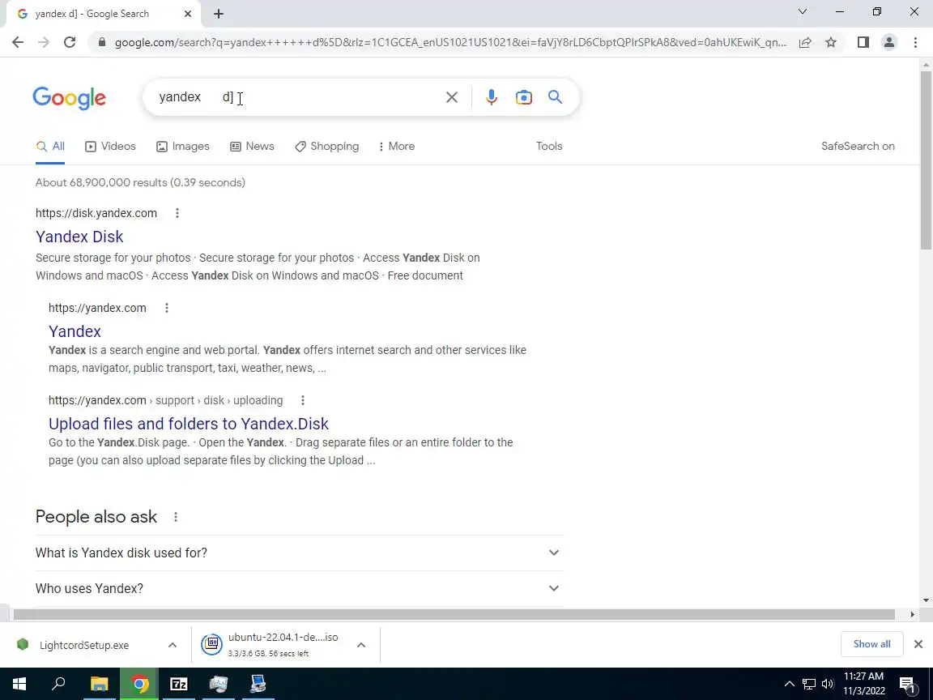Start a voice search with the microphone

click(491, 97)
